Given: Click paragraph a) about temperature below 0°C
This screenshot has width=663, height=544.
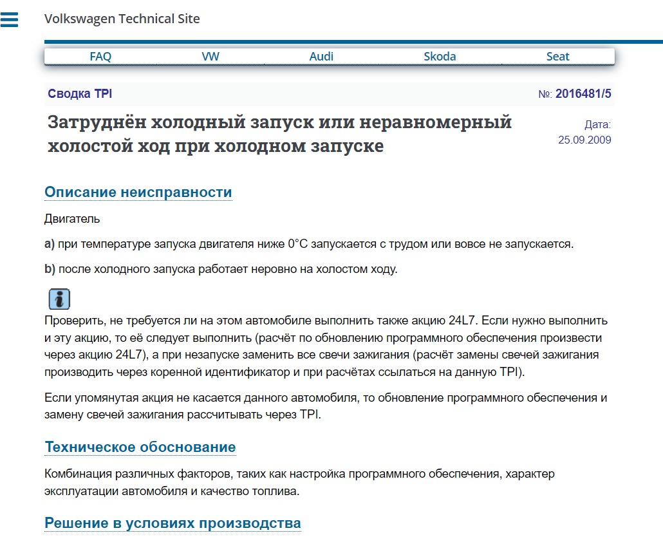Looking at the screenshot, I should 309,244.
